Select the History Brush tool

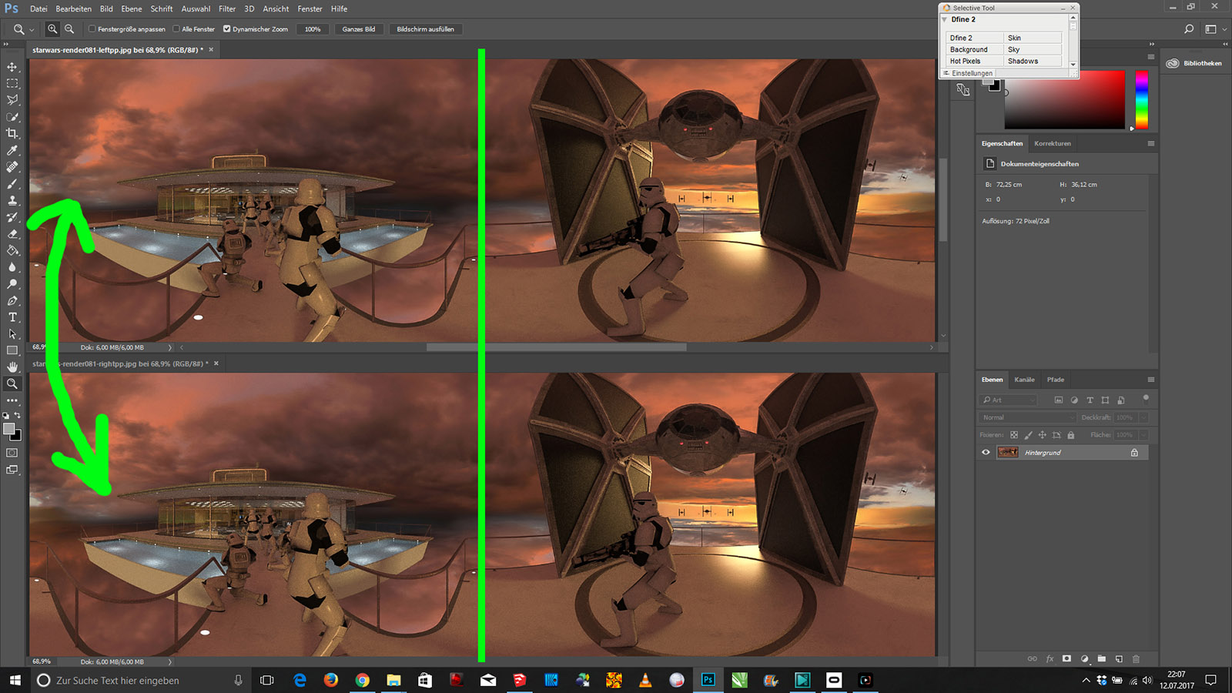coord(12,217)
